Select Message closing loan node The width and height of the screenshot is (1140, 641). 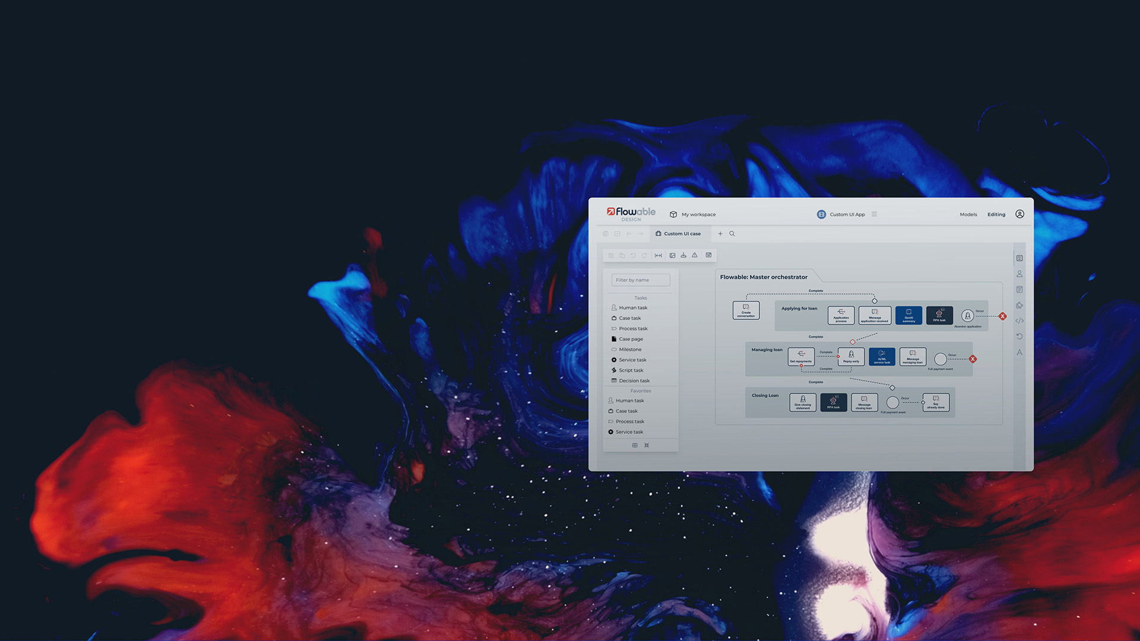(864, 402)
